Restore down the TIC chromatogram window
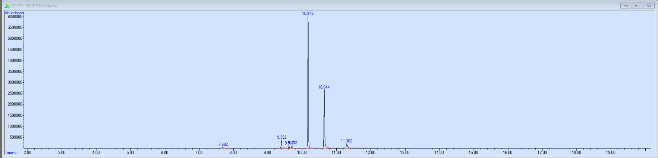Viewport: 658px width, 158px height. click(x=637, y=6)
